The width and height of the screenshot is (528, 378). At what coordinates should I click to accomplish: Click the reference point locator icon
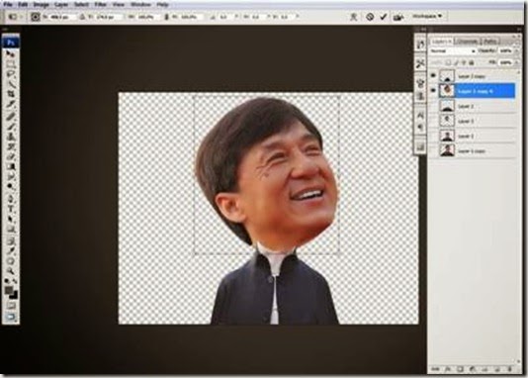[x=35, y=17]
